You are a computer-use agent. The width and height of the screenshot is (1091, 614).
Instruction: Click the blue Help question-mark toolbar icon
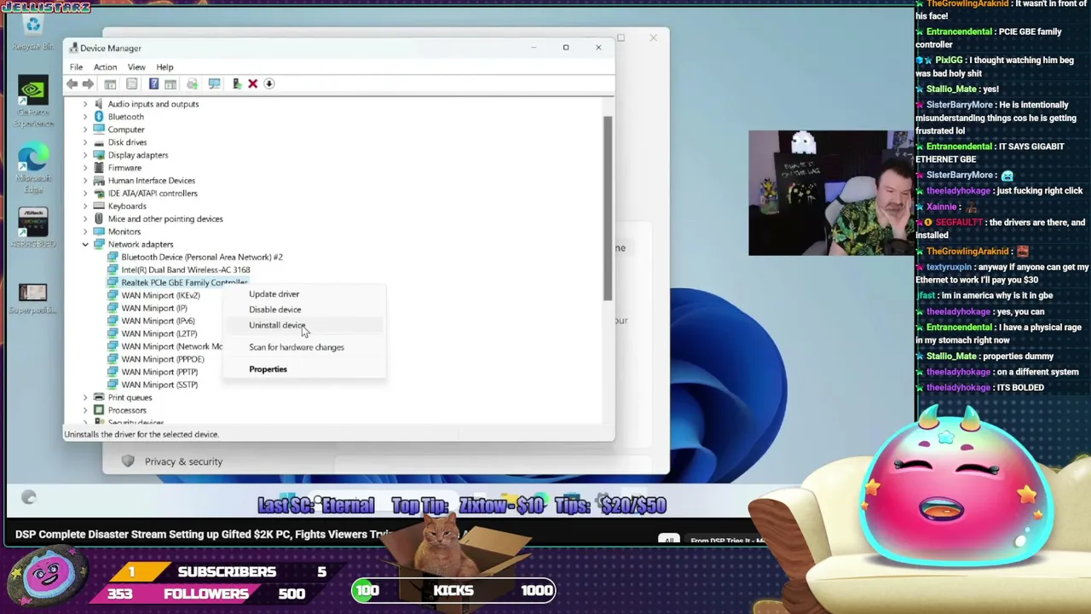pos(153,84)
